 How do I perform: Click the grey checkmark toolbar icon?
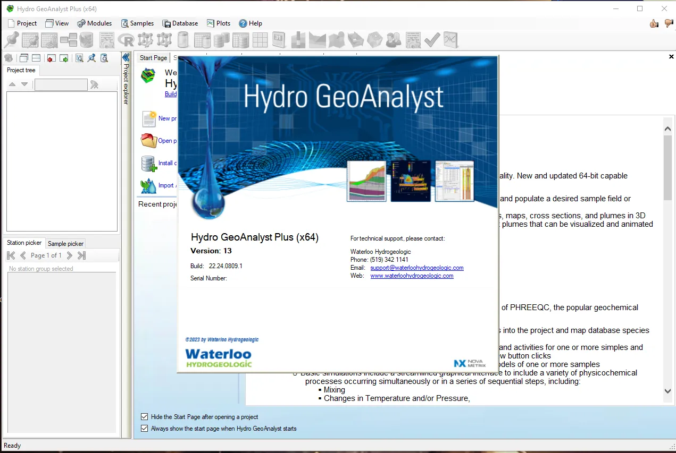pos(431,40)
